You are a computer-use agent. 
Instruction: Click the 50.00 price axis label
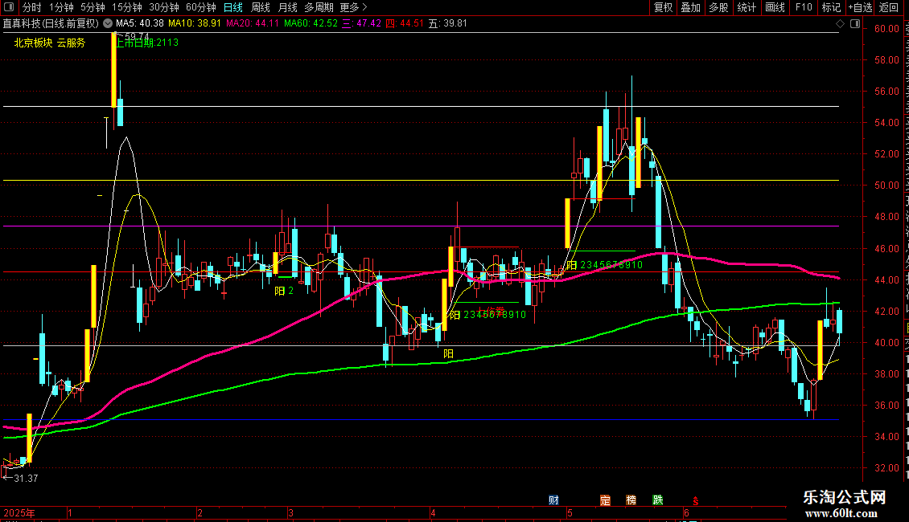pos(886,186)
